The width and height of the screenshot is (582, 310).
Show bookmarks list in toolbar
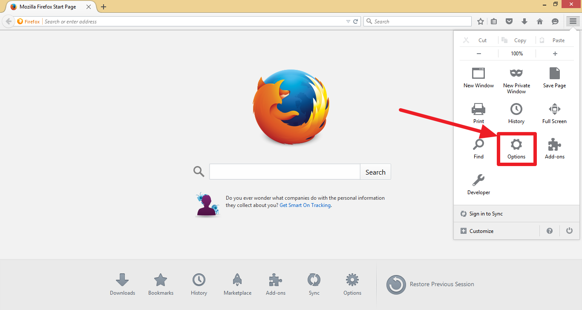pyautogui.click(x=494, y=21)
